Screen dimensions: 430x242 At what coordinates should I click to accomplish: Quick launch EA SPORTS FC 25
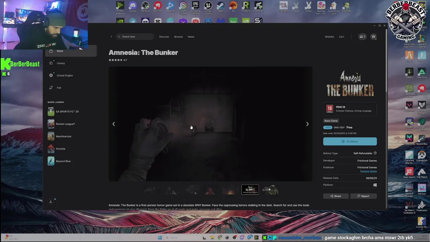(71, 112)
